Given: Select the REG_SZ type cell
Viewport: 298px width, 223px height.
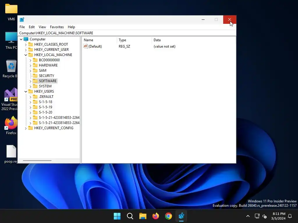Looking at the screenshot, I should [124, 46].
